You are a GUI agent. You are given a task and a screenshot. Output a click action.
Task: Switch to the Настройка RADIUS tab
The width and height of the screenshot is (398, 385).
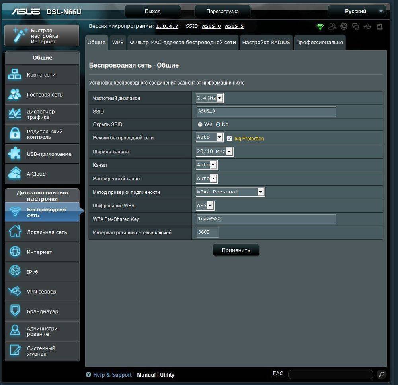[266, 42]
